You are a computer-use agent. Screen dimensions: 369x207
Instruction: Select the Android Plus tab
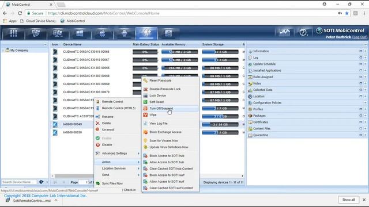[146, 33]
